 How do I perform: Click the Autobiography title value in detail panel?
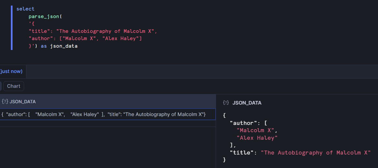tap(316, 153)
